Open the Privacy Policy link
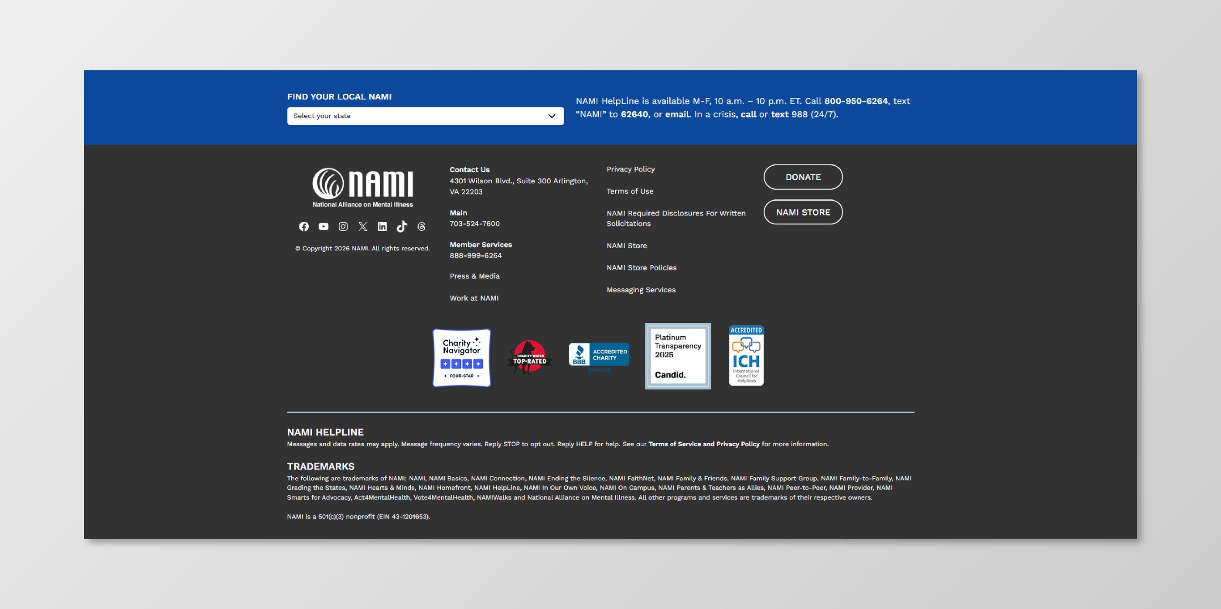Viewport: 1221px width, 609px height. coord(631,169)
